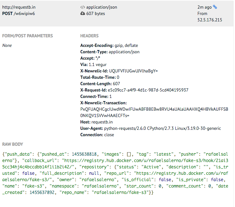Click the User-Agent python-requests header line
Screen dimensions: 235x207
[150, 128]
